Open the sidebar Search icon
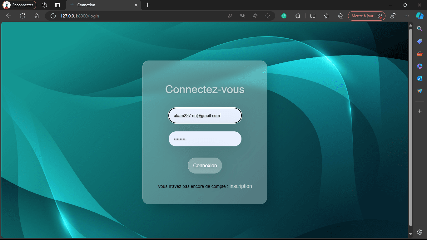The image size is (427, 240). (420, 28)
